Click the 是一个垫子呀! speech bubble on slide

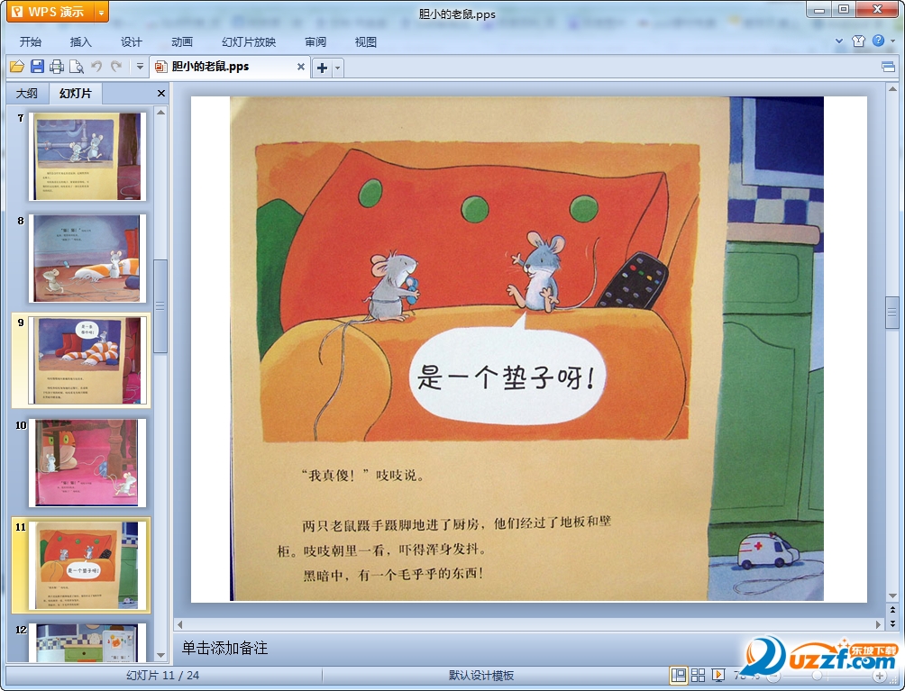click(x=507, y=377)
